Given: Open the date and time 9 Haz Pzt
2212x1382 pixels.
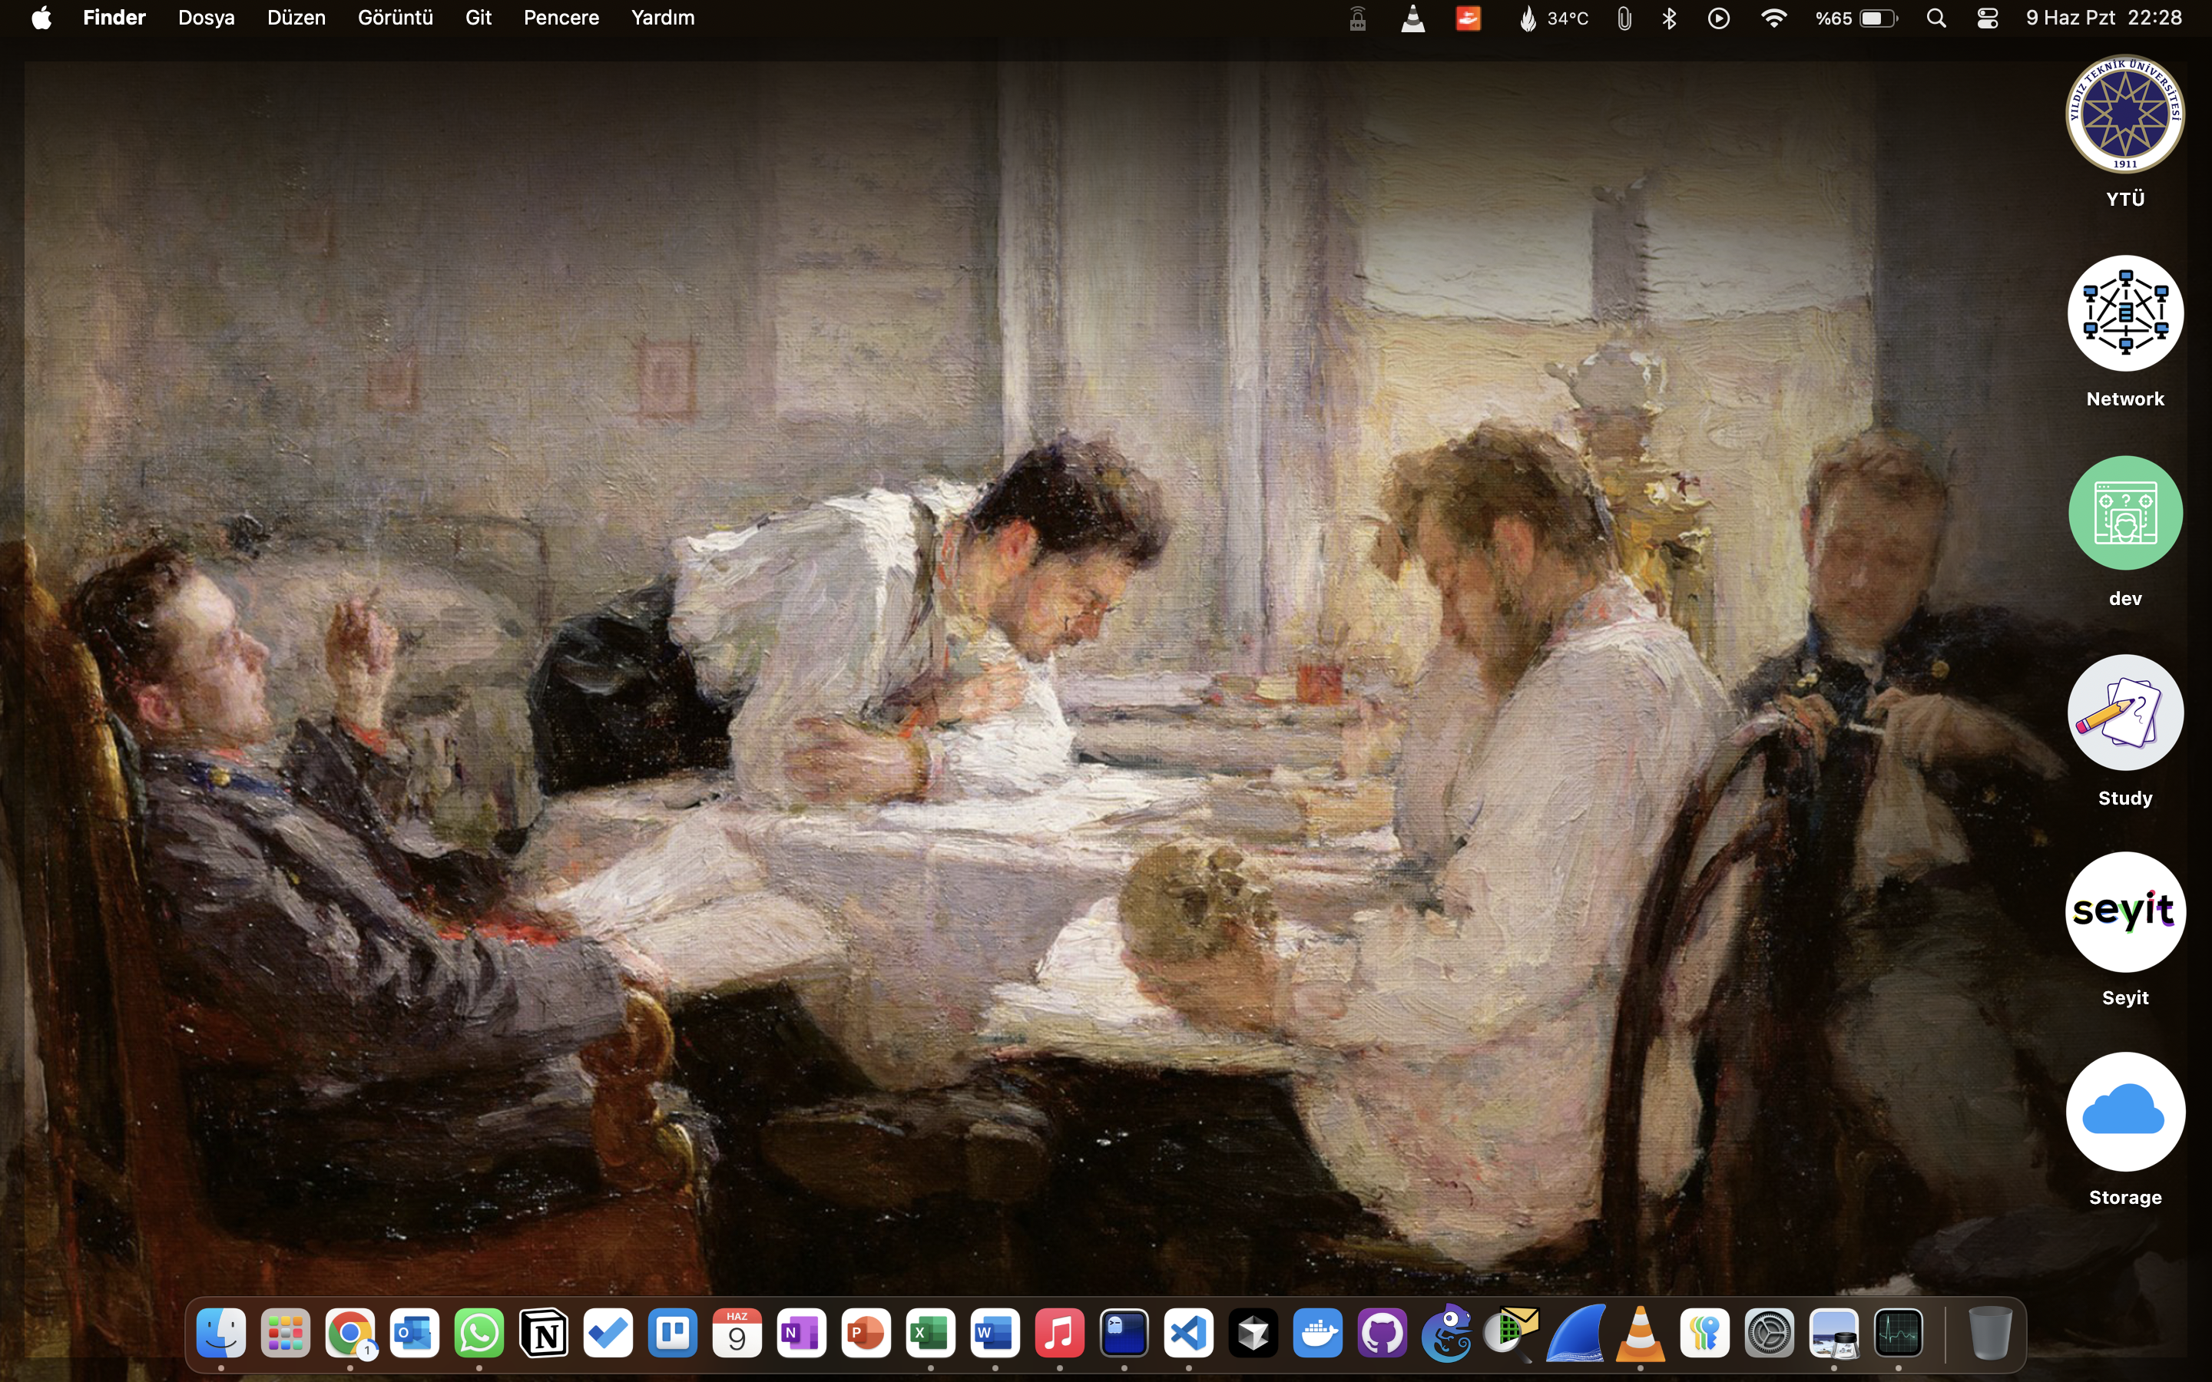Looking at the screenshot, I should click(2104, 18).
